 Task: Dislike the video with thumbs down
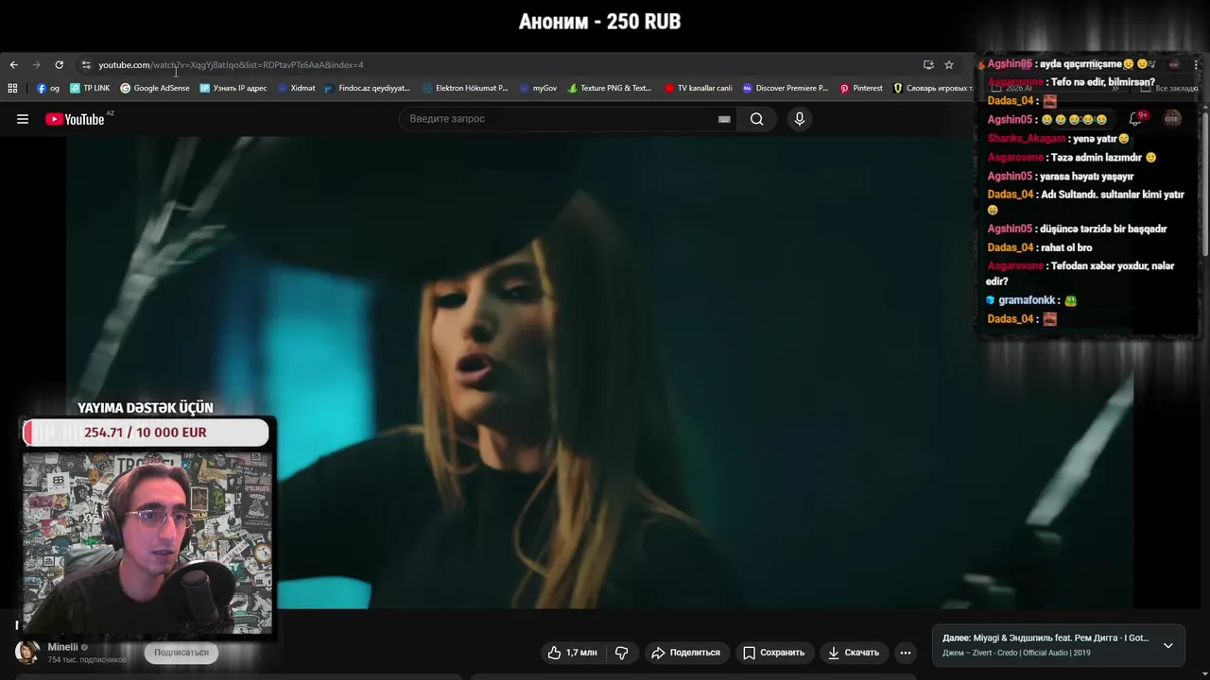tap(621, 653)
